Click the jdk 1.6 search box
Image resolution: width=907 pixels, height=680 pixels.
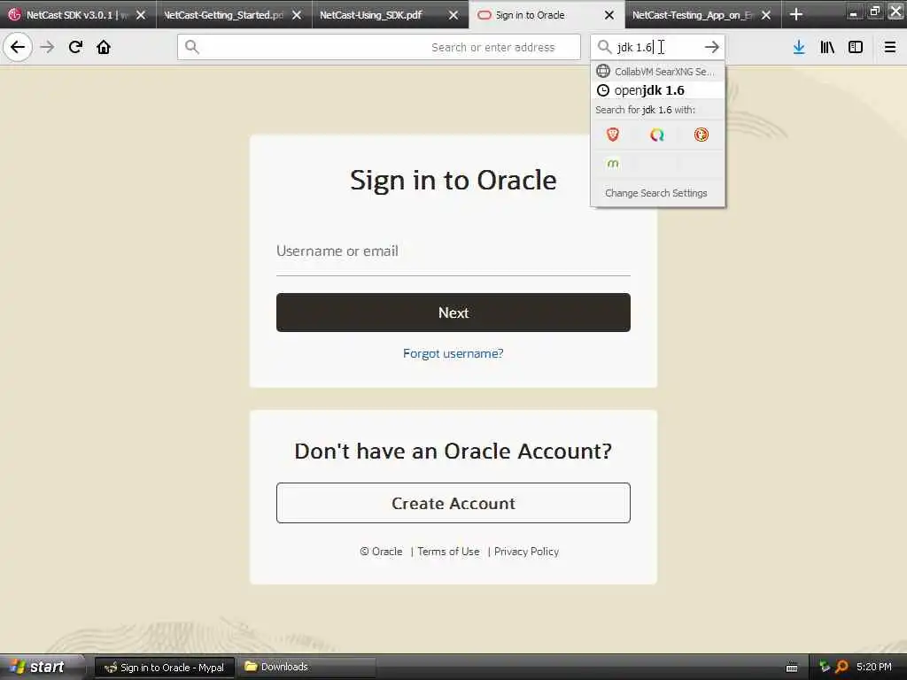[656, 47]
